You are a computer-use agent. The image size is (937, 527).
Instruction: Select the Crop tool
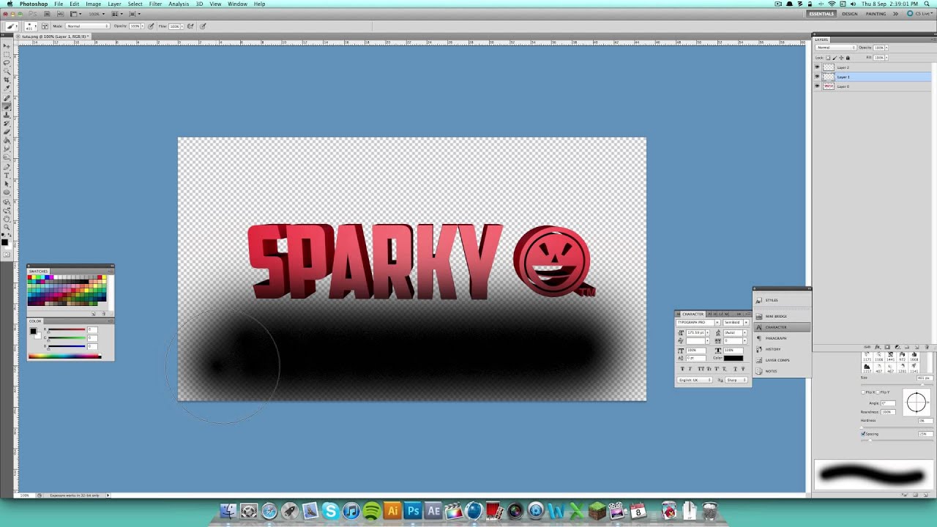pyautogui.click(x=7, y=79)
